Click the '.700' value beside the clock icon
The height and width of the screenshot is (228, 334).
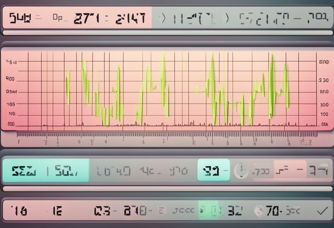pos(261,172)
